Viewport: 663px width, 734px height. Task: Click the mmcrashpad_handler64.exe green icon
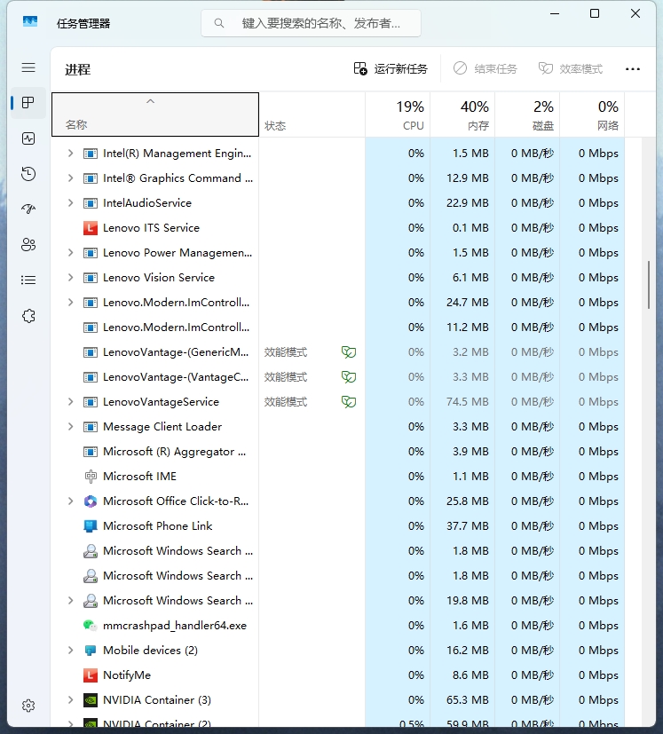(90, 626)
